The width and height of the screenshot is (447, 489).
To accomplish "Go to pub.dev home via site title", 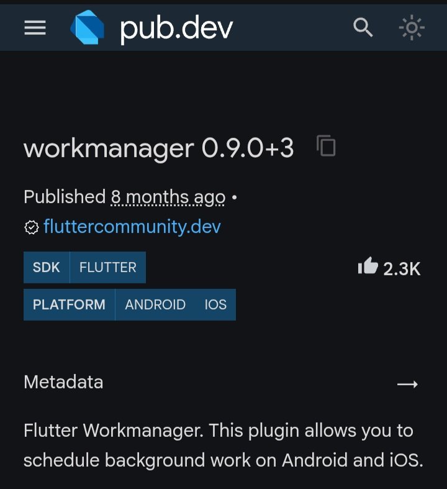I will (176, 28).
